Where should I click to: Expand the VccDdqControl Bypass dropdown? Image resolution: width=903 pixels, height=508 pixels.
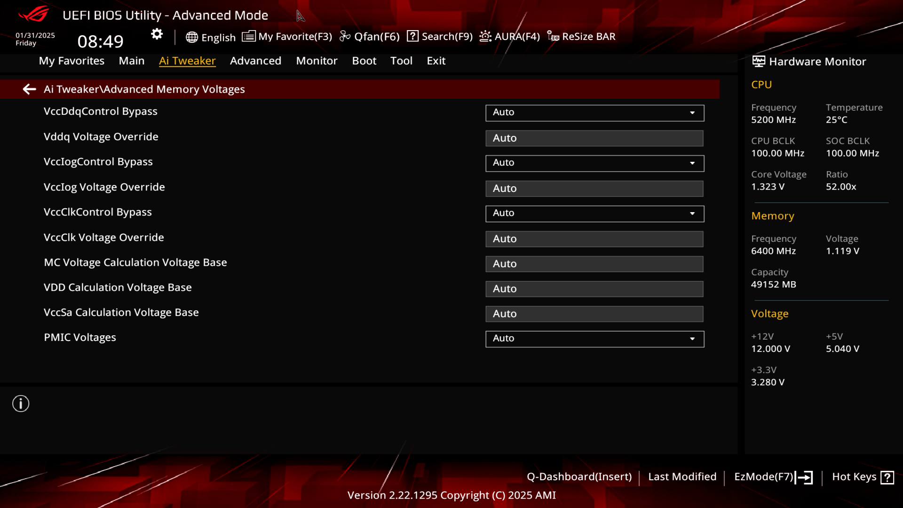click(x=692, y=111)
